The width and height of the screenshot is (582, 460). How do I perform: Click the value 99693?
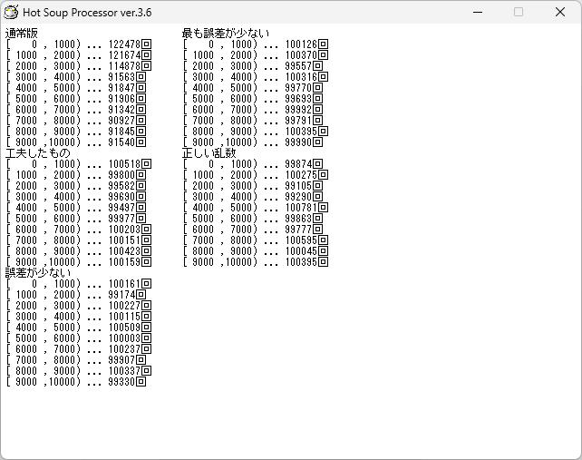[298, 99]
